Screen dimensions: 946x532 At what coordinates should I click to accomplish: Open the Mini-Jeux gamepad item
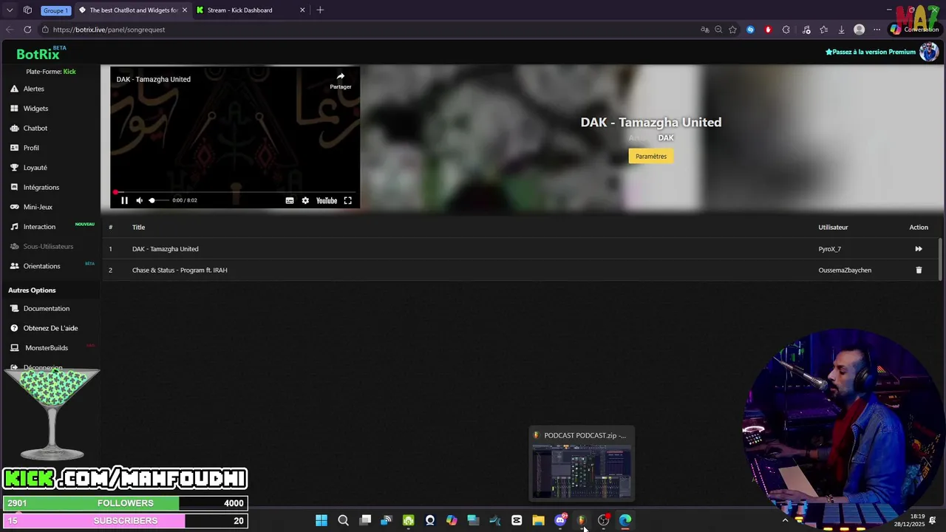38,208
